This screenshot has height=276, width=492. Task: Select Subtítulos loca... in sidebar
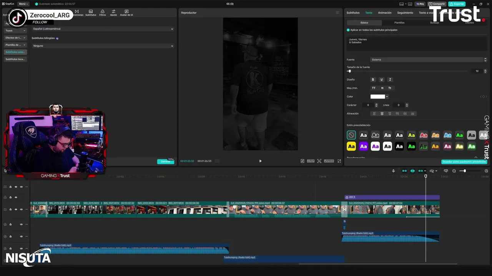(15, 59)
